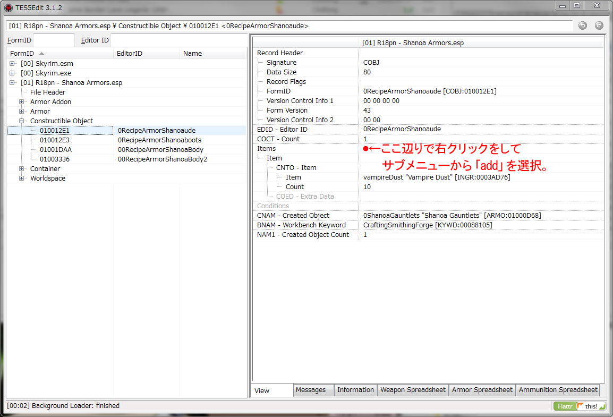Click the EDID - Editor ID value
613x417 pixels.
coord(402,129)
